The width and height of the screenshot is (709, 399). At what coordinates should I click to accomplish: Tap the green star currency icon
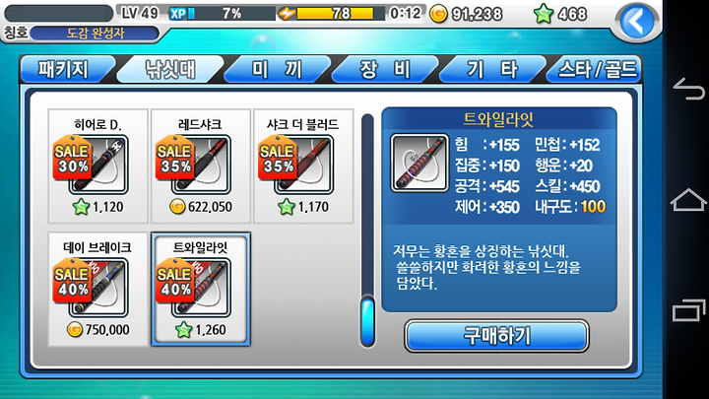click(x=543, y=14)
